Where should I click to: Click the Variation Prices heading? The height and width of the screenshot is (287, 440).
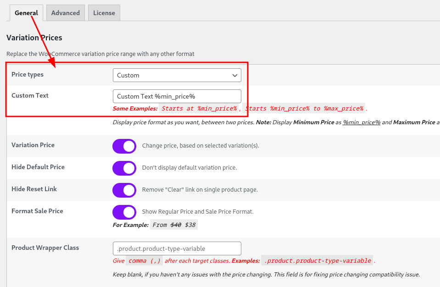34,38
